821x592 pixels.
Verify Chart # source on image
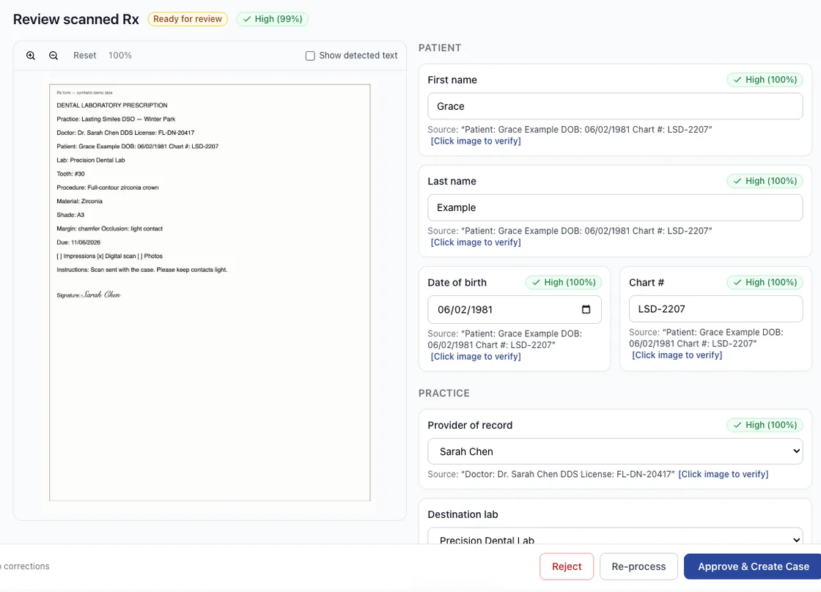[x=677, y=355]
